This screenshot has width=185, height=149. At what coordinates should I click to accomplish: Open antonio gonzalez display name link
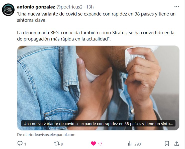coord(36,7)
